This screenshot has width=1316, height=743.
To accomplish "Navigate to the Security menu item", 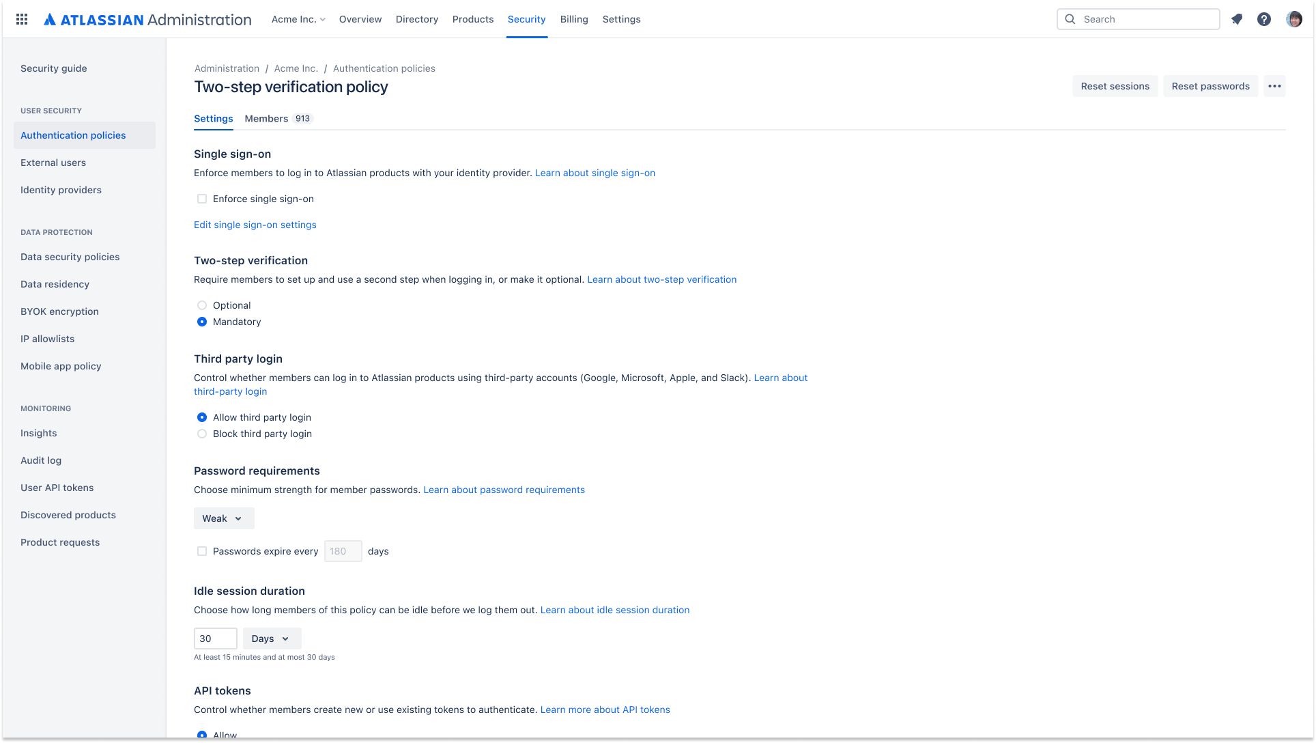I will (527, 19).
